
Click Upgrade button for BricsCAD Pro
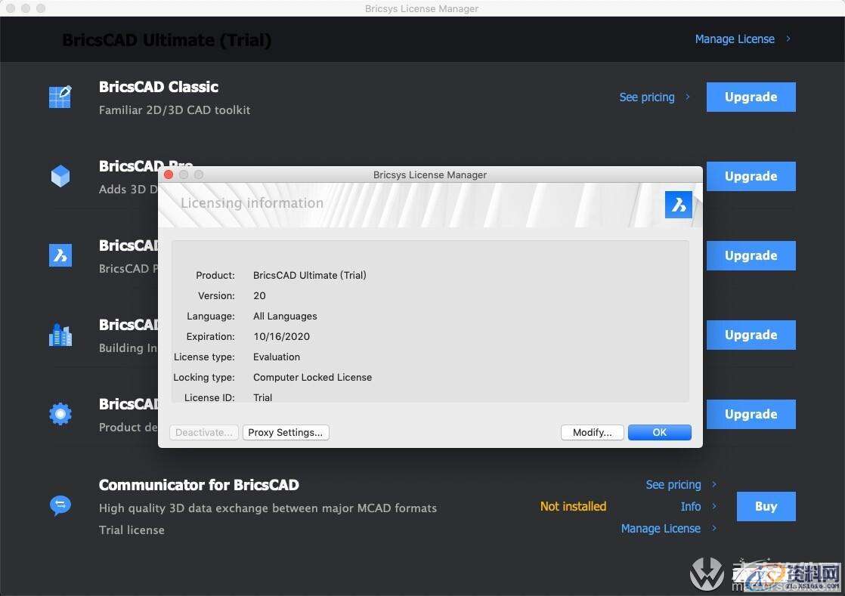click(x=751, y=176)
